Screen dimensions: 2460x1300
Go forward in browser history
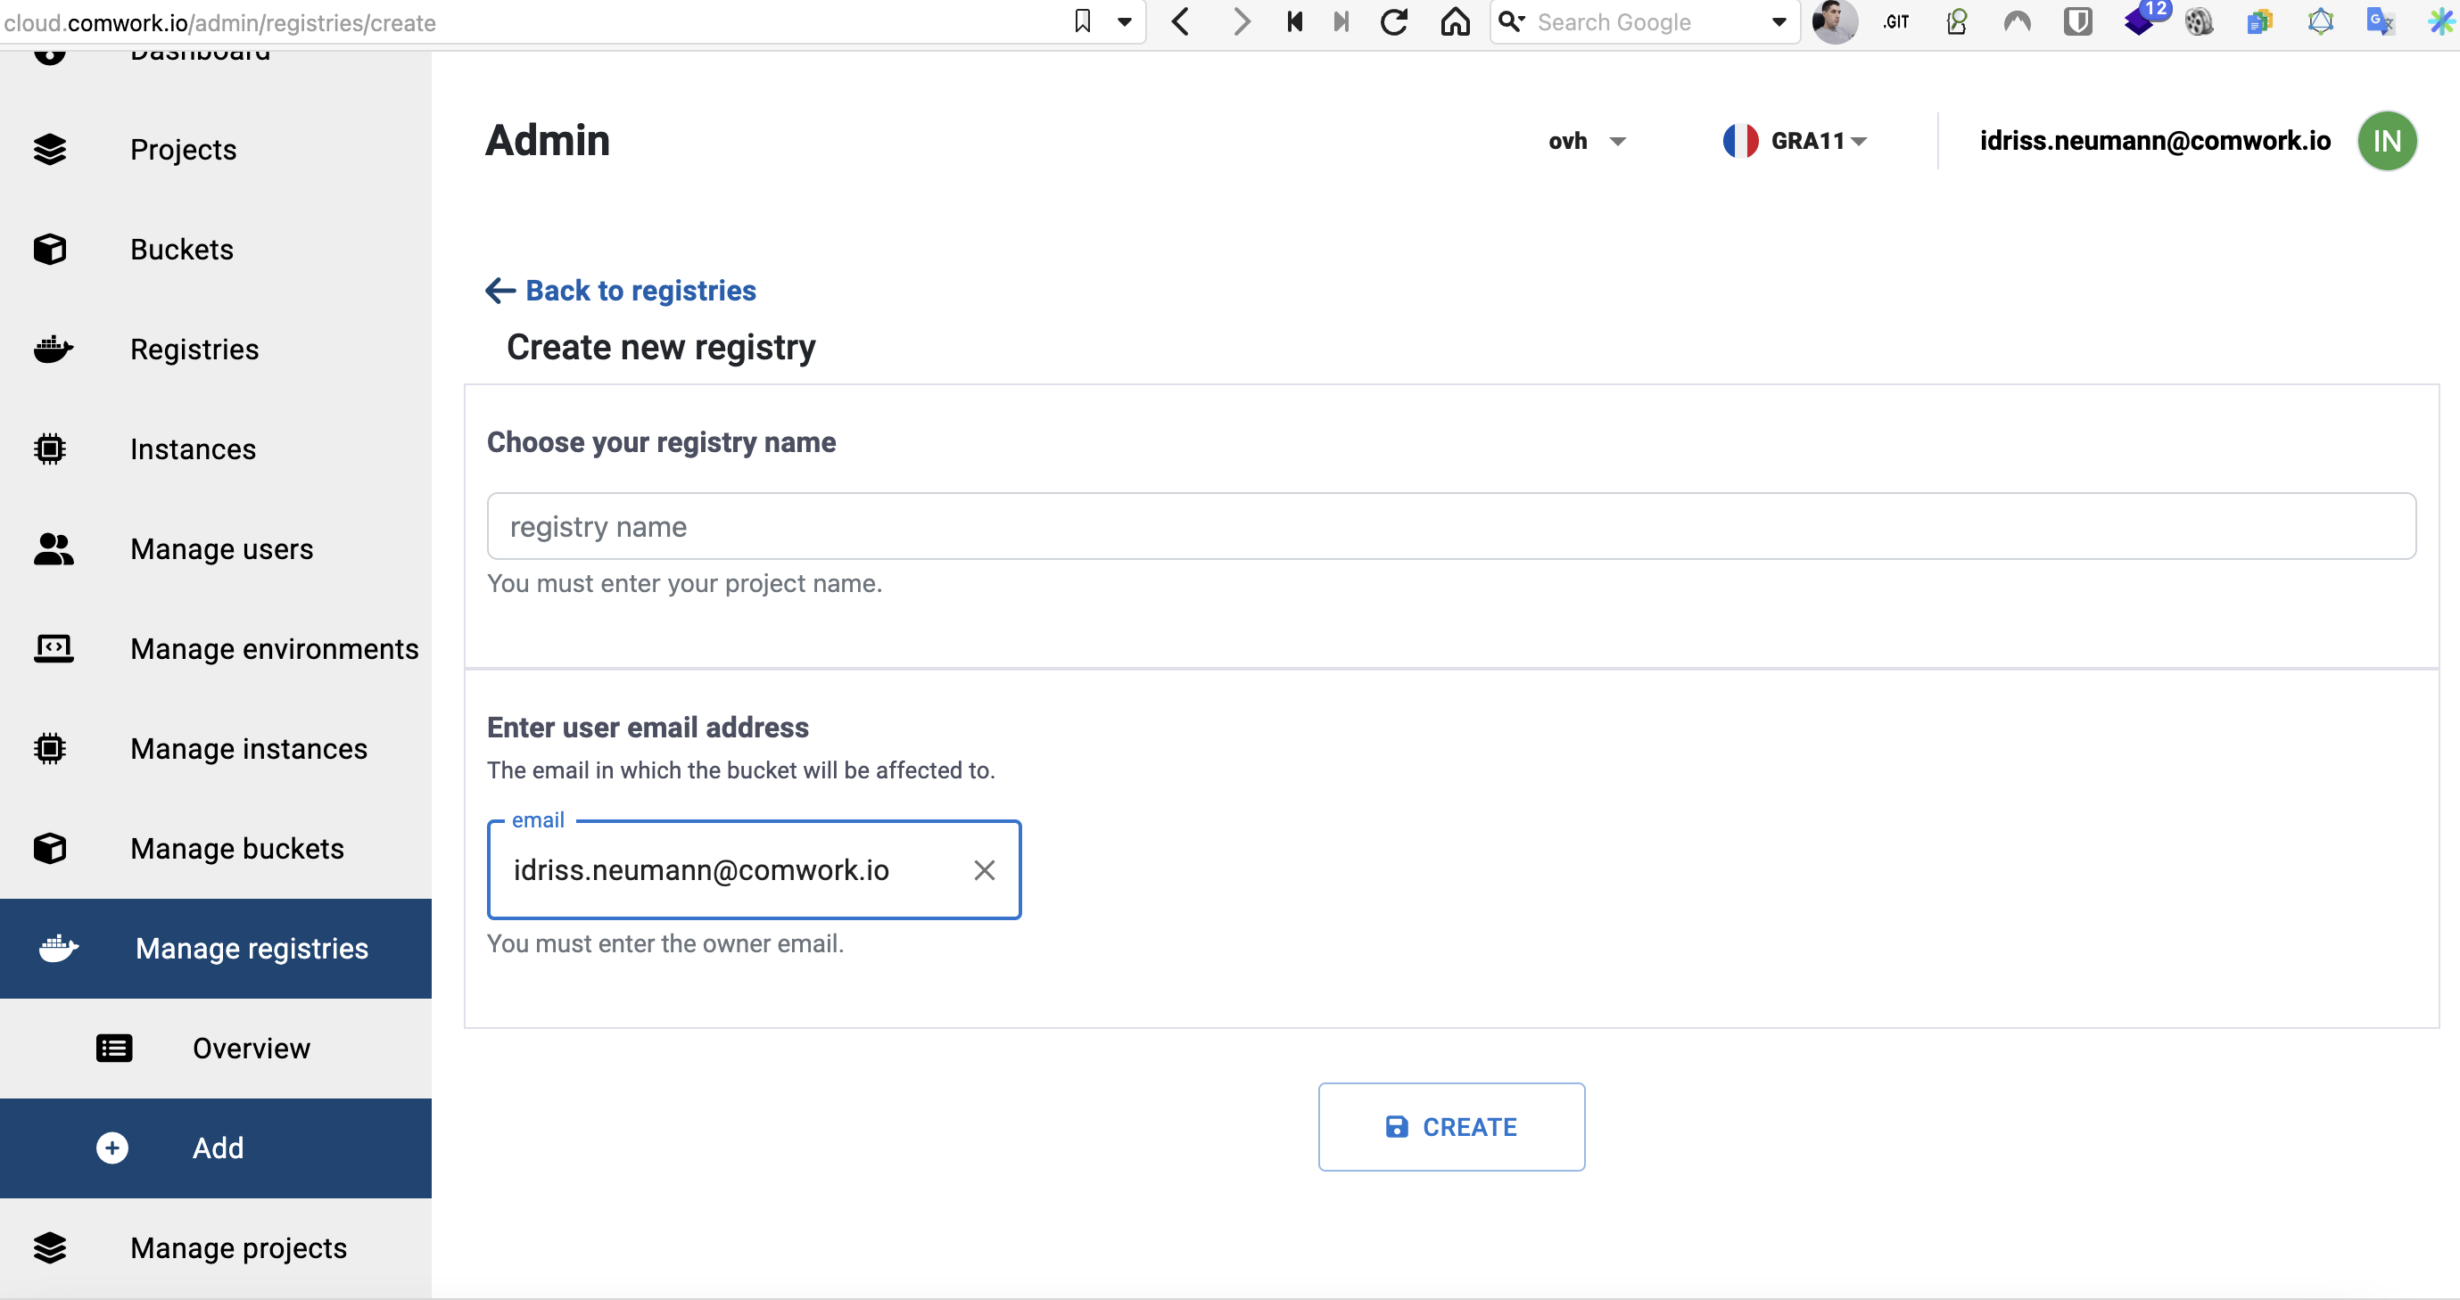(x=1240, y=21)
